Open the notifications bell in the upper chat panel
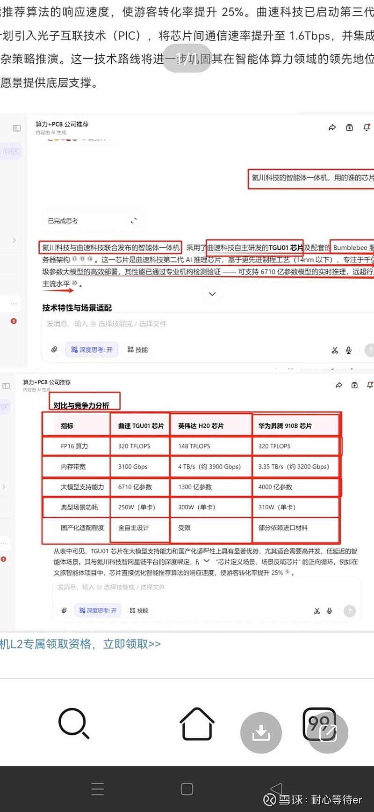 point(367,127)
